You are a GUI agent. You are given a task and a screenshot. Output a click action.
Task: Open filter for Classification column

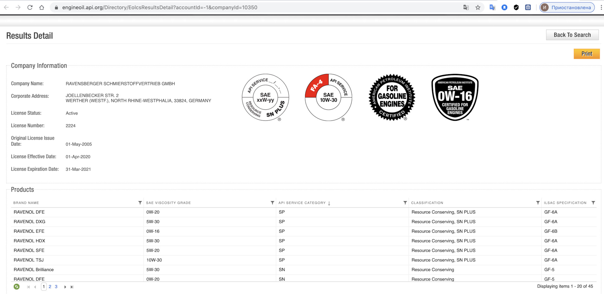click(538, 203)
